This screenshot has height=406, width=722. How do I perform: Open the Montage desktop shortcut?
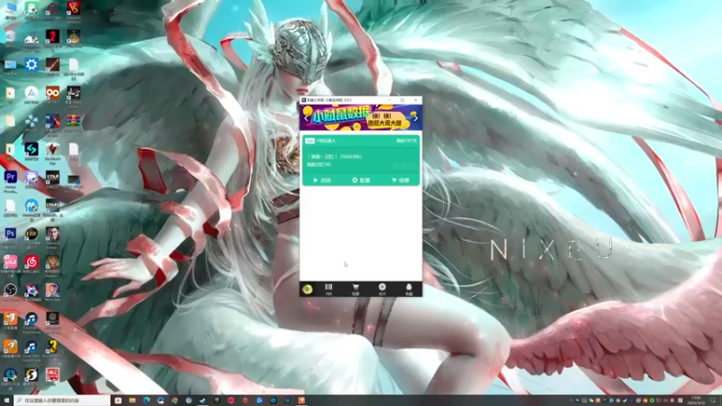pos(52,292)
